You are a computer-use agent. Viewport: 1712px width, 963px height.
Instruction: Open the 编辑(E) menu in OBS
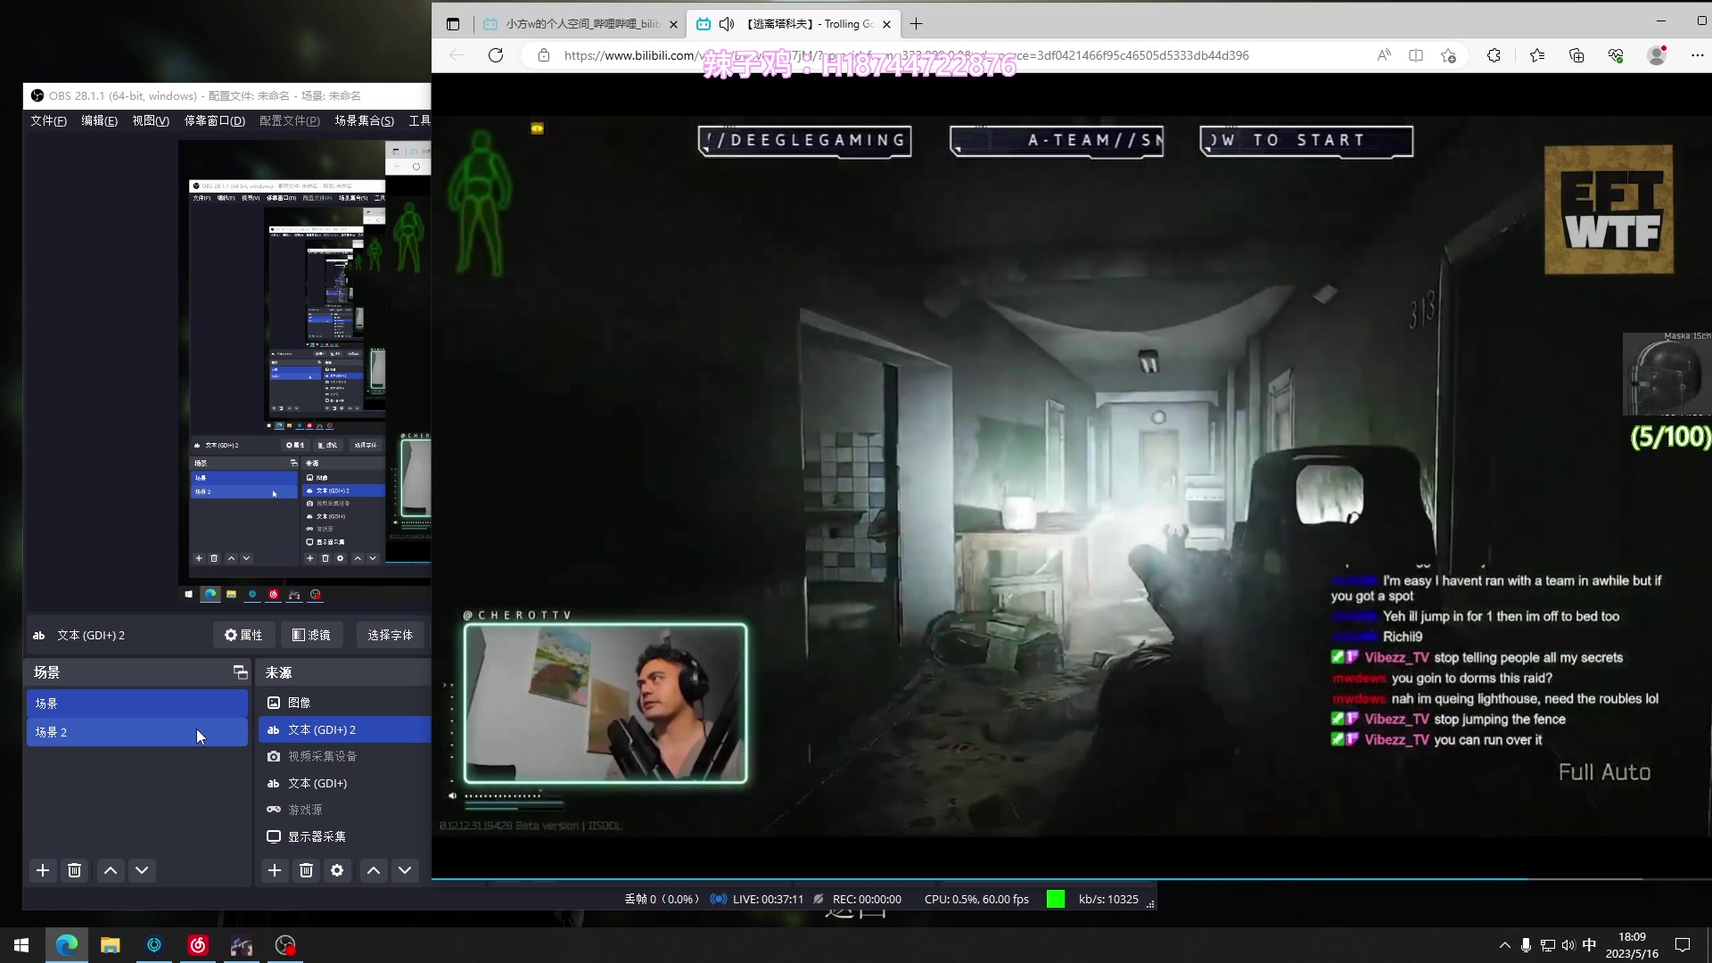click(x=99, y=120)
